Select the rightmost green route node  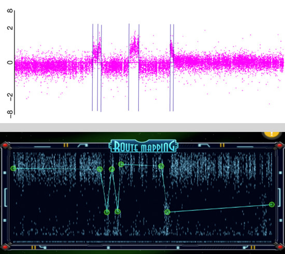point(272,205)
